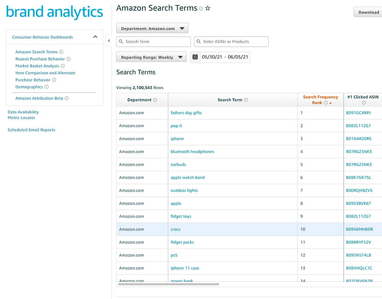This screenshot has height=299, width=382.
Task: Open search term 'pop it'
Action: (176, 126)
